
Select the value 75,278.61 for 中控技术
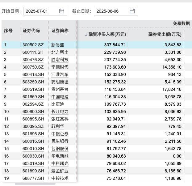pyautogui.click(x=116, y=178)
